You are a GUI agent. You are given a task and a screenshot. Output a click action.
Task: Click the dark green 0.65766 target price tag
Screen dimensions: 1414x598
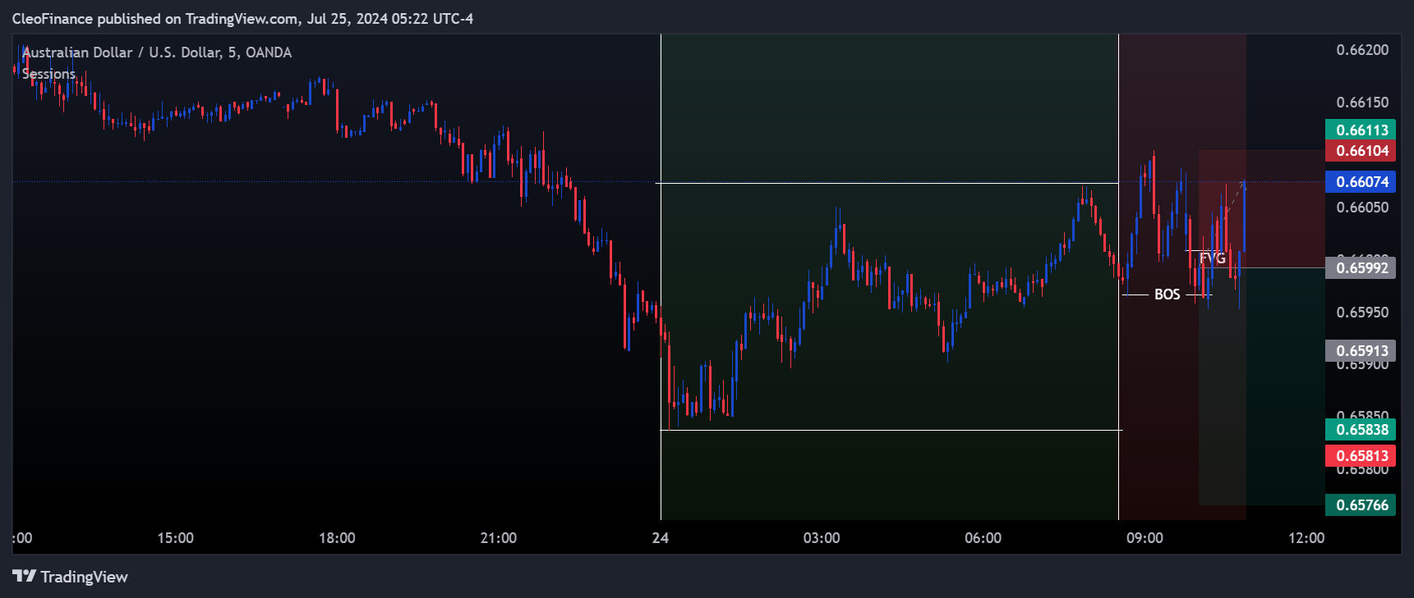click(1361, 505)
